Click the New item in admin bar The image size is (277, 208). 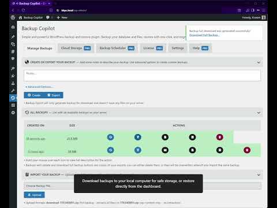62,17
